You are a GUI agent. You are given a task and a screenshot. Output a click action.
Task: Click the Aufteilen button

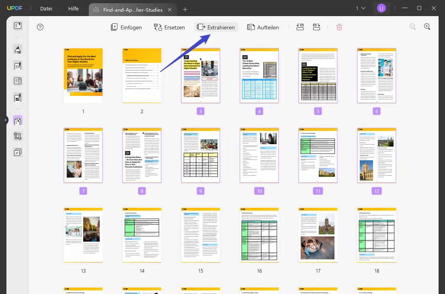[x=263, y=27]
